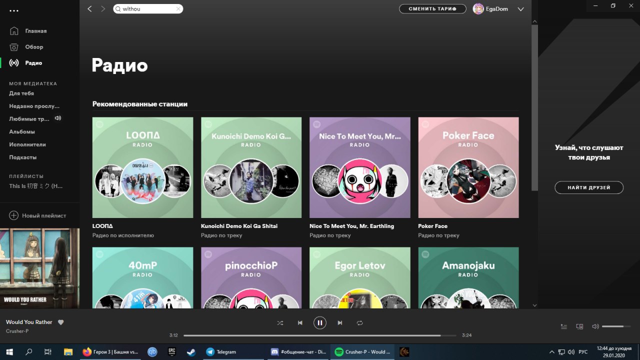Open the Kunoichi Demo Koi Ga Shitai station cover
This screenshot has height=360, width=640.
pyautogui.click(x=251, y=167)
